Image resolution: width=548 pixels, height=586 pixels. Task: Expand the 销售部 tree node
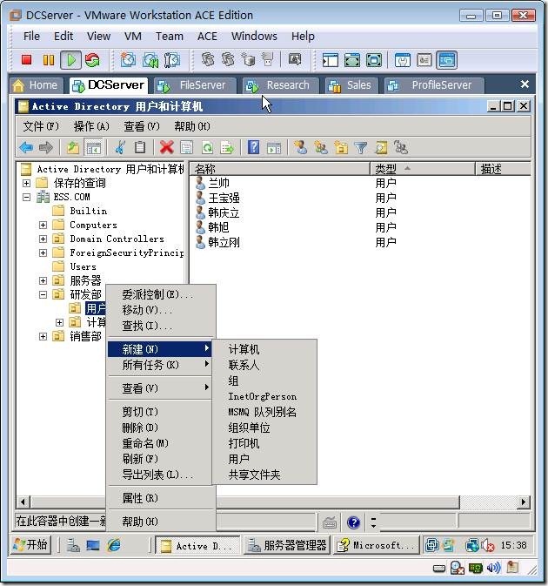tap(43, 337)
